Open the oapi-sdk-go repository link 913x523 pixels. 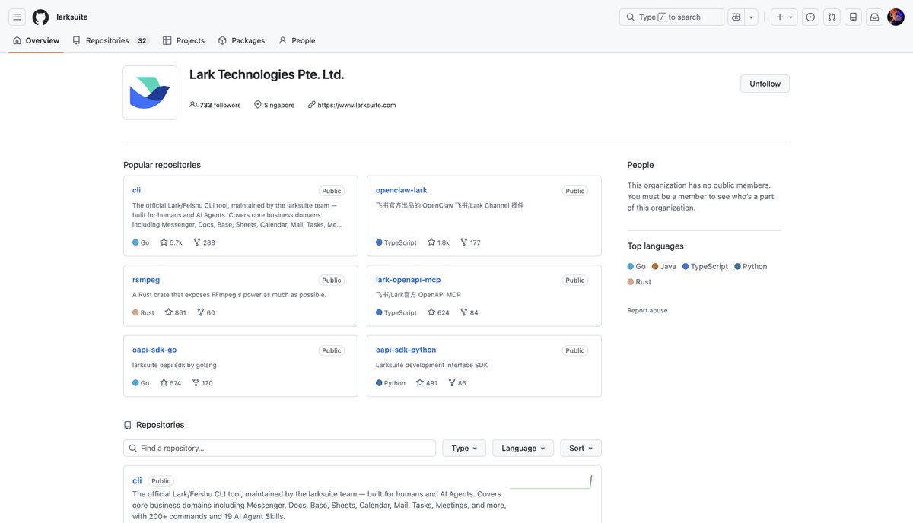coord(154,350)
